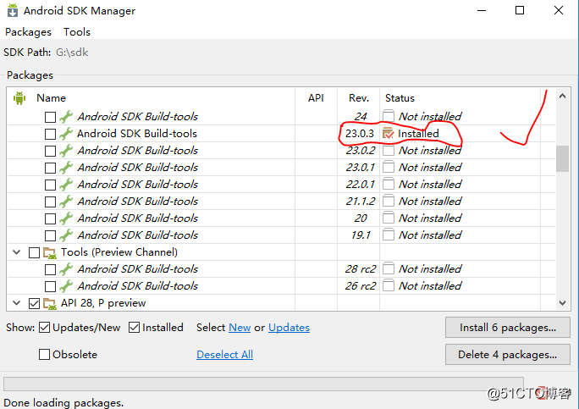The width and height of the screenshot is (579, 409).
Task: Enable the Obsolete packages filter
Action: pyautogui.click(x=44, y=354)
